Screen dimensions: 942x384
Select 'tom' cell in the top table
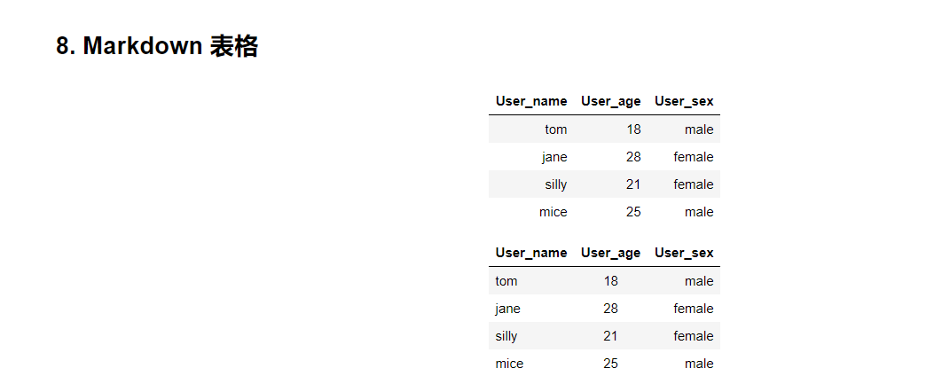pos(555,129)
